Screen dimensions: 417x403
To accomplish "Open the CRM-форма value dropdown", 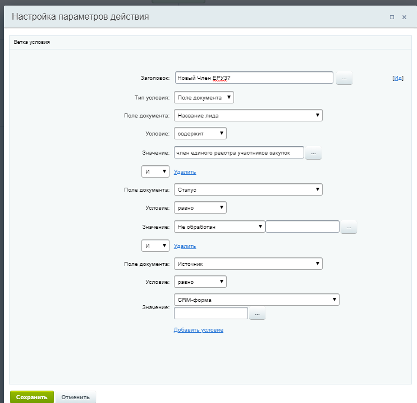I will click(256, 300).
